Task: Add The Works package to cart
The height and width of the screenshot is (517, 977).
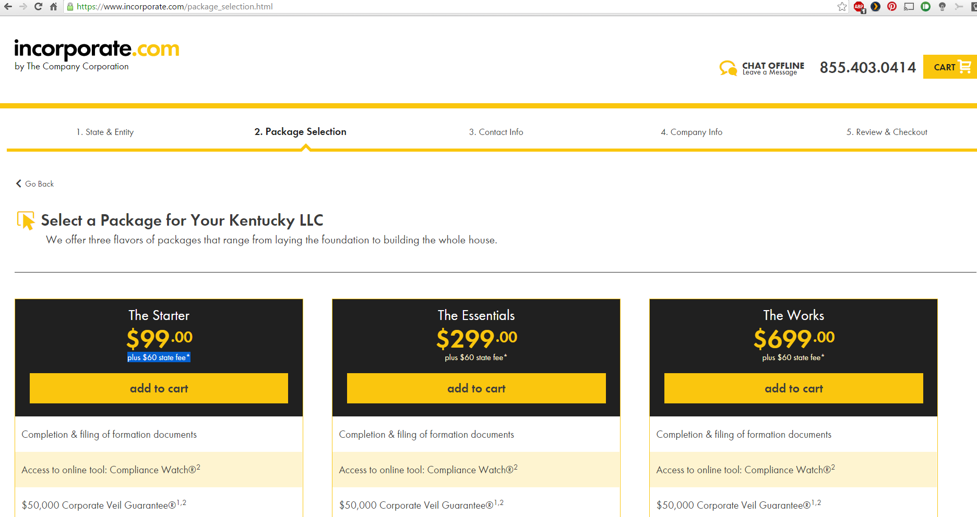Action: tap(794, 388)
